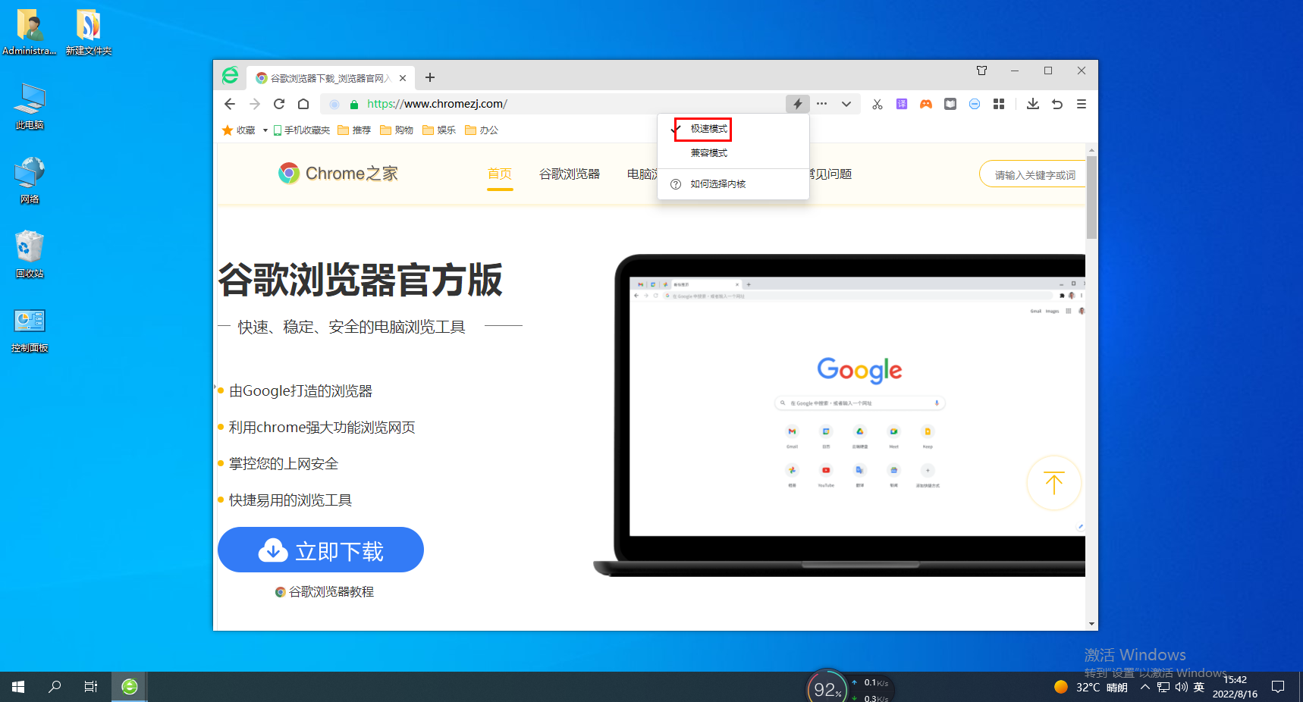The width and height of the screenshot is (1303, 702).
Task: Open 手机收藏夹 bookmark
Action: 302,130
